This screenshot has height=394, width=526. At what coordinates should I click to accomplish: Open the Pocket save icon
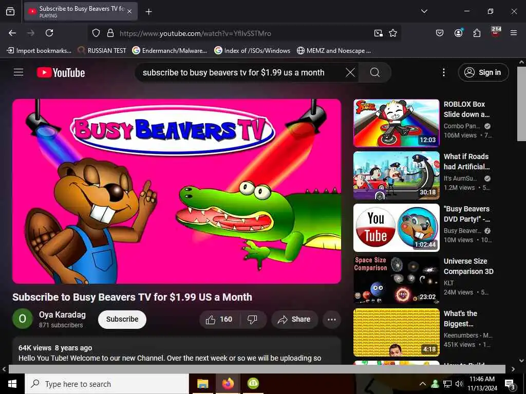coord(440,33)
